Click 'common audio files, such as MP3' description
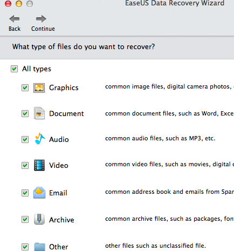This screenshot has width=234, height=251. [160, 138]
